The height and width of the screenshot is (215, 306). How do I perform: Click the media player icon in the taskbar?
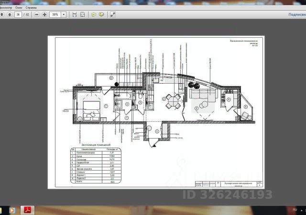click(12, 210)
